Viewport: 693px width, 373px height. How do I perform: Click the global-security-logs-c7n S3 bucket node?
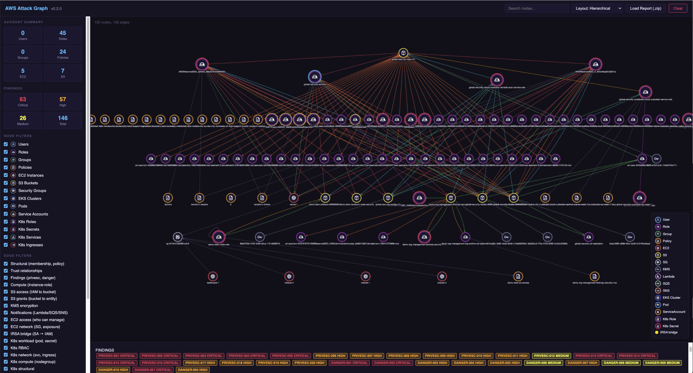(403, 53)
